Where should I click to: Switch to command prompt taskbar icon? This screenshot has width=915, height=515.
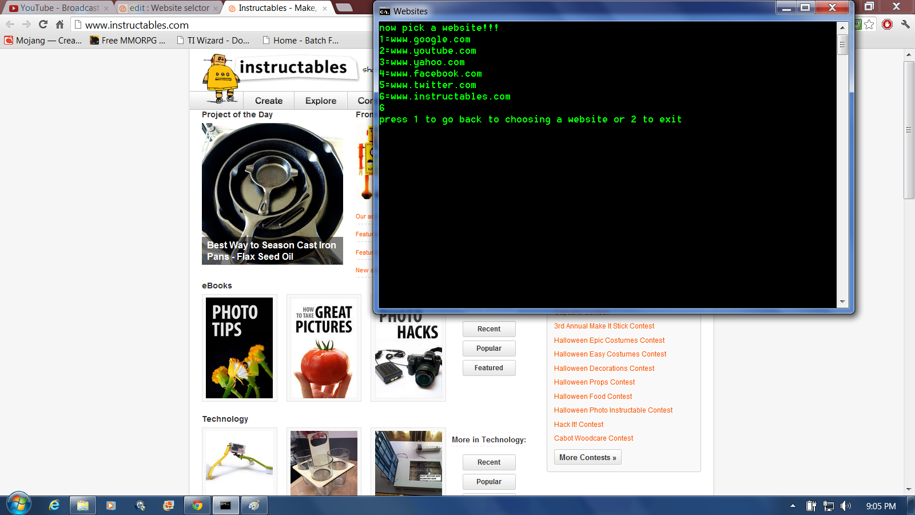pos(226,505)
